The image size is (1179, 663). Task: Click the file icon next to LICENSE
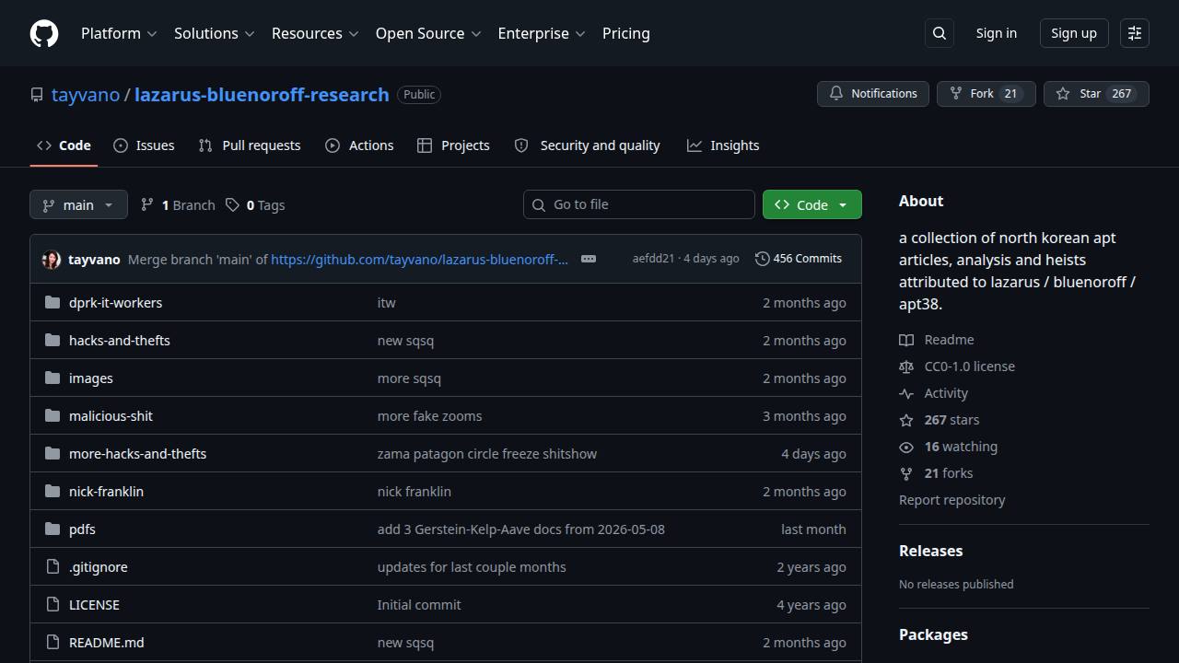pyautogui.click(x=53, y=605)
